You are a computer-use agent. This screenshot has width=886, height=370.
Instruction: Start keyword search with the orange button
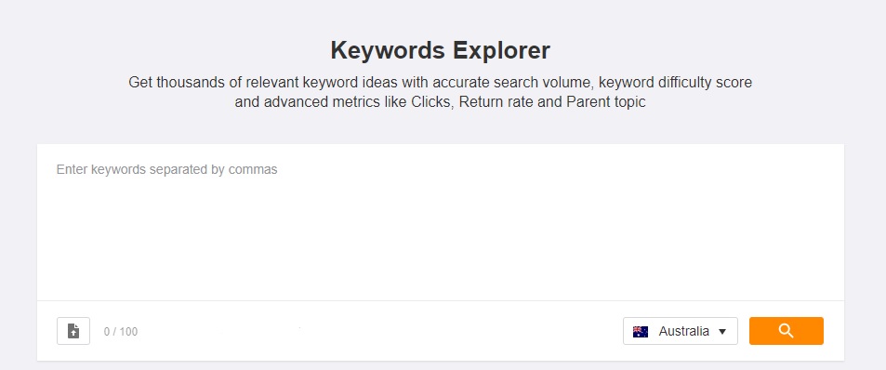click(x=786, y=331)
